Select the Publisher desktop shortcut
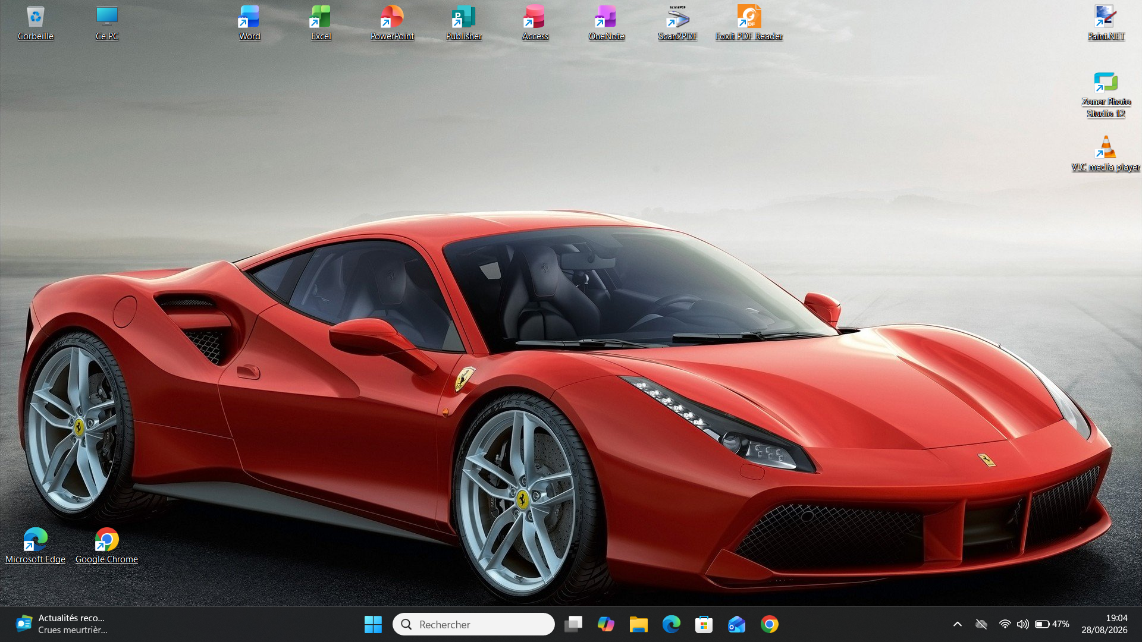The height and width of the screenshot is (642, 1142). tap(464, 23)
